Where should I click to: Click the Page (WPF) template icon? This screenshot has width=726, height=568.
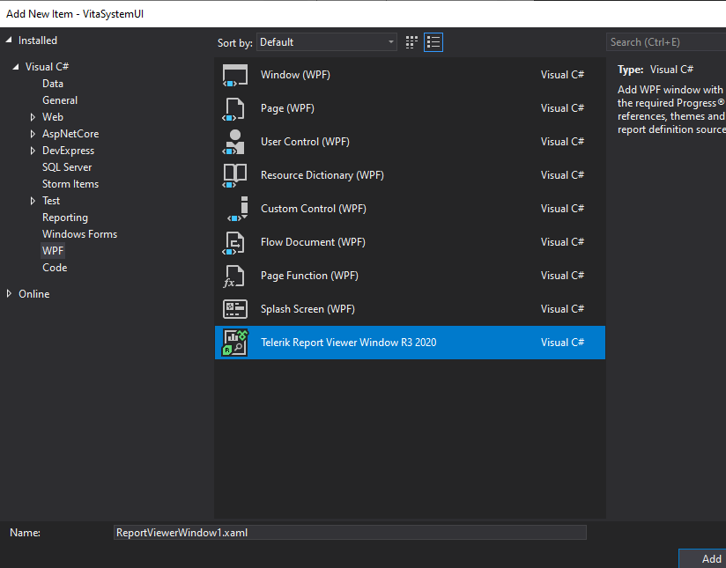[234, 108]
